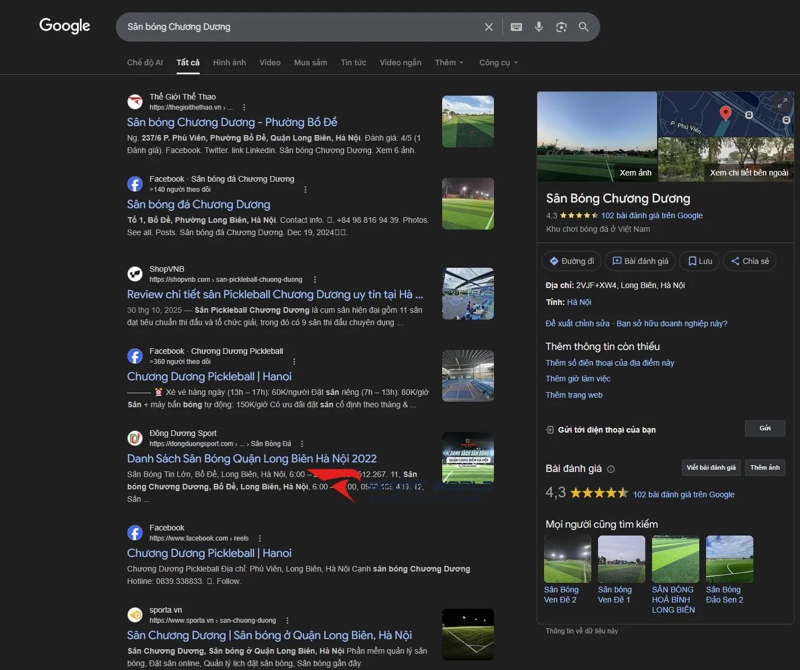Viewport: 800px width, 670px height.
Task: Open the Công cụ tools dropdown
Action: click(498, 62)
